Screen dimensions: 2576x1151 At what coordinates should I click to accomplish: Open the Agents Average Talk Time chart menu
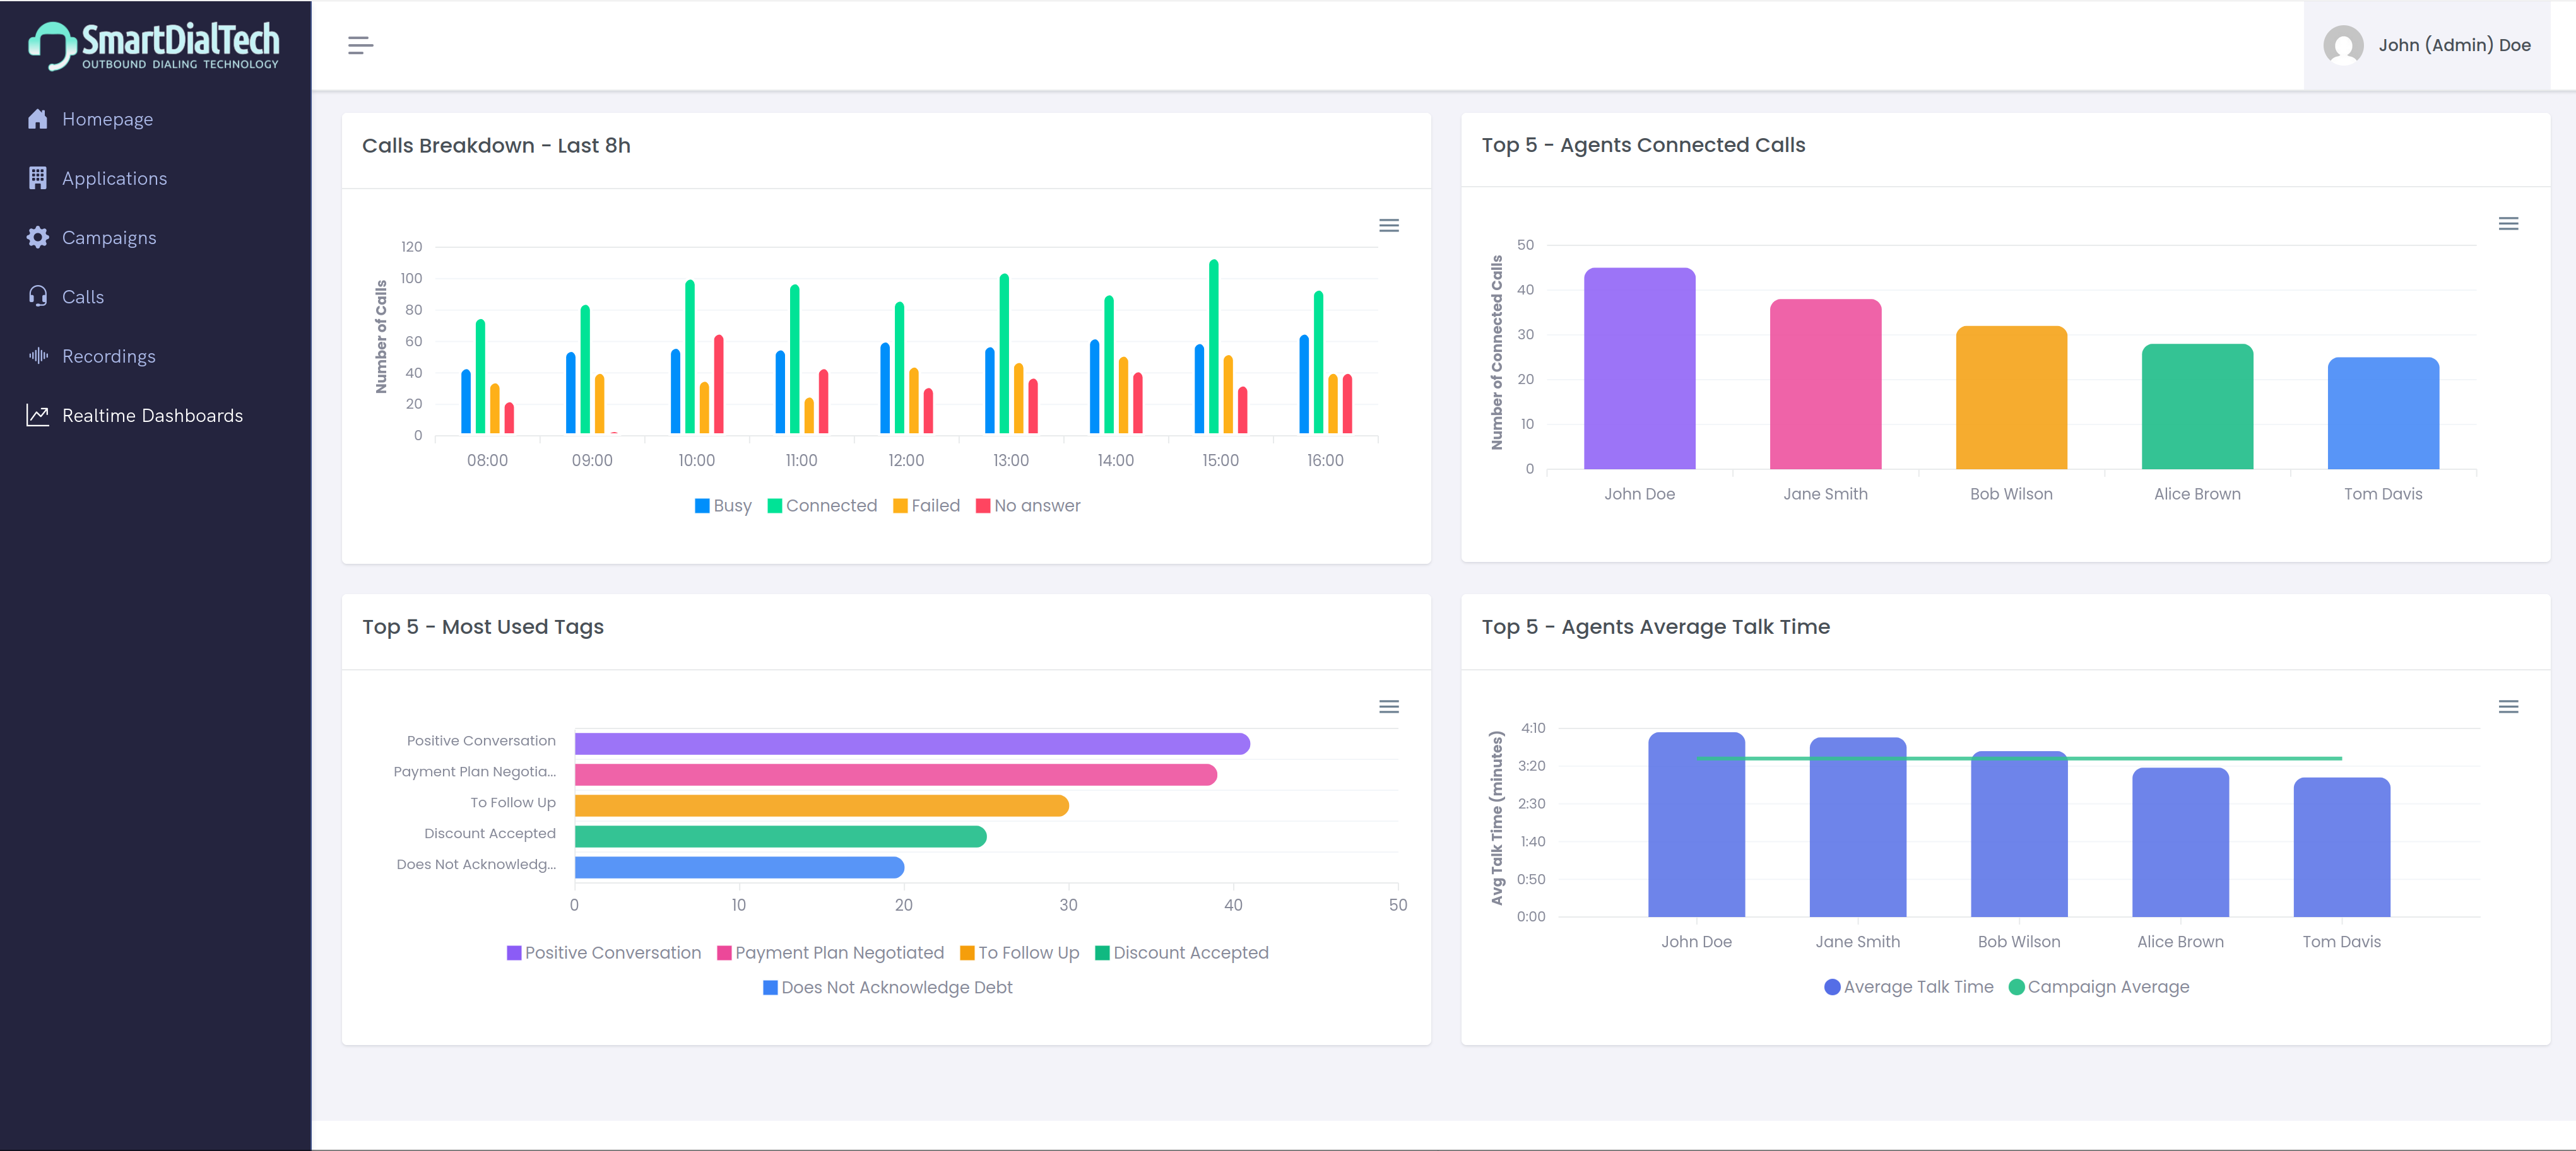click(x=2508, y=708)
